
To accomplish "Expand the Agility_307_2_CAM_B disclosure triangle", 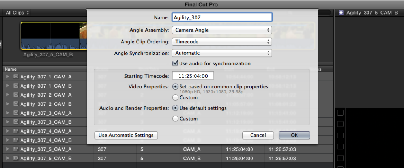I will click(x=8, y=104).
